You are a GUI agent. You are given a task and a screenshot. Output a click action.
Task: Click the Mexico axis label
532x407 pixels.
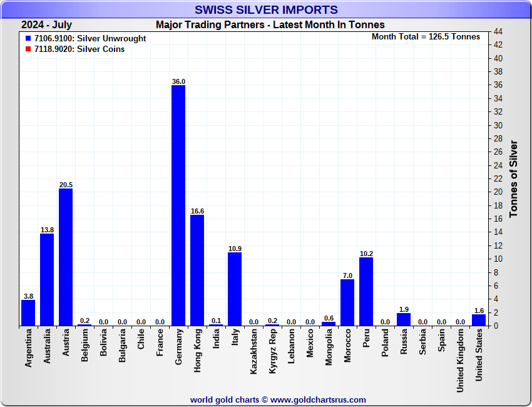click(x=310, y=343)
